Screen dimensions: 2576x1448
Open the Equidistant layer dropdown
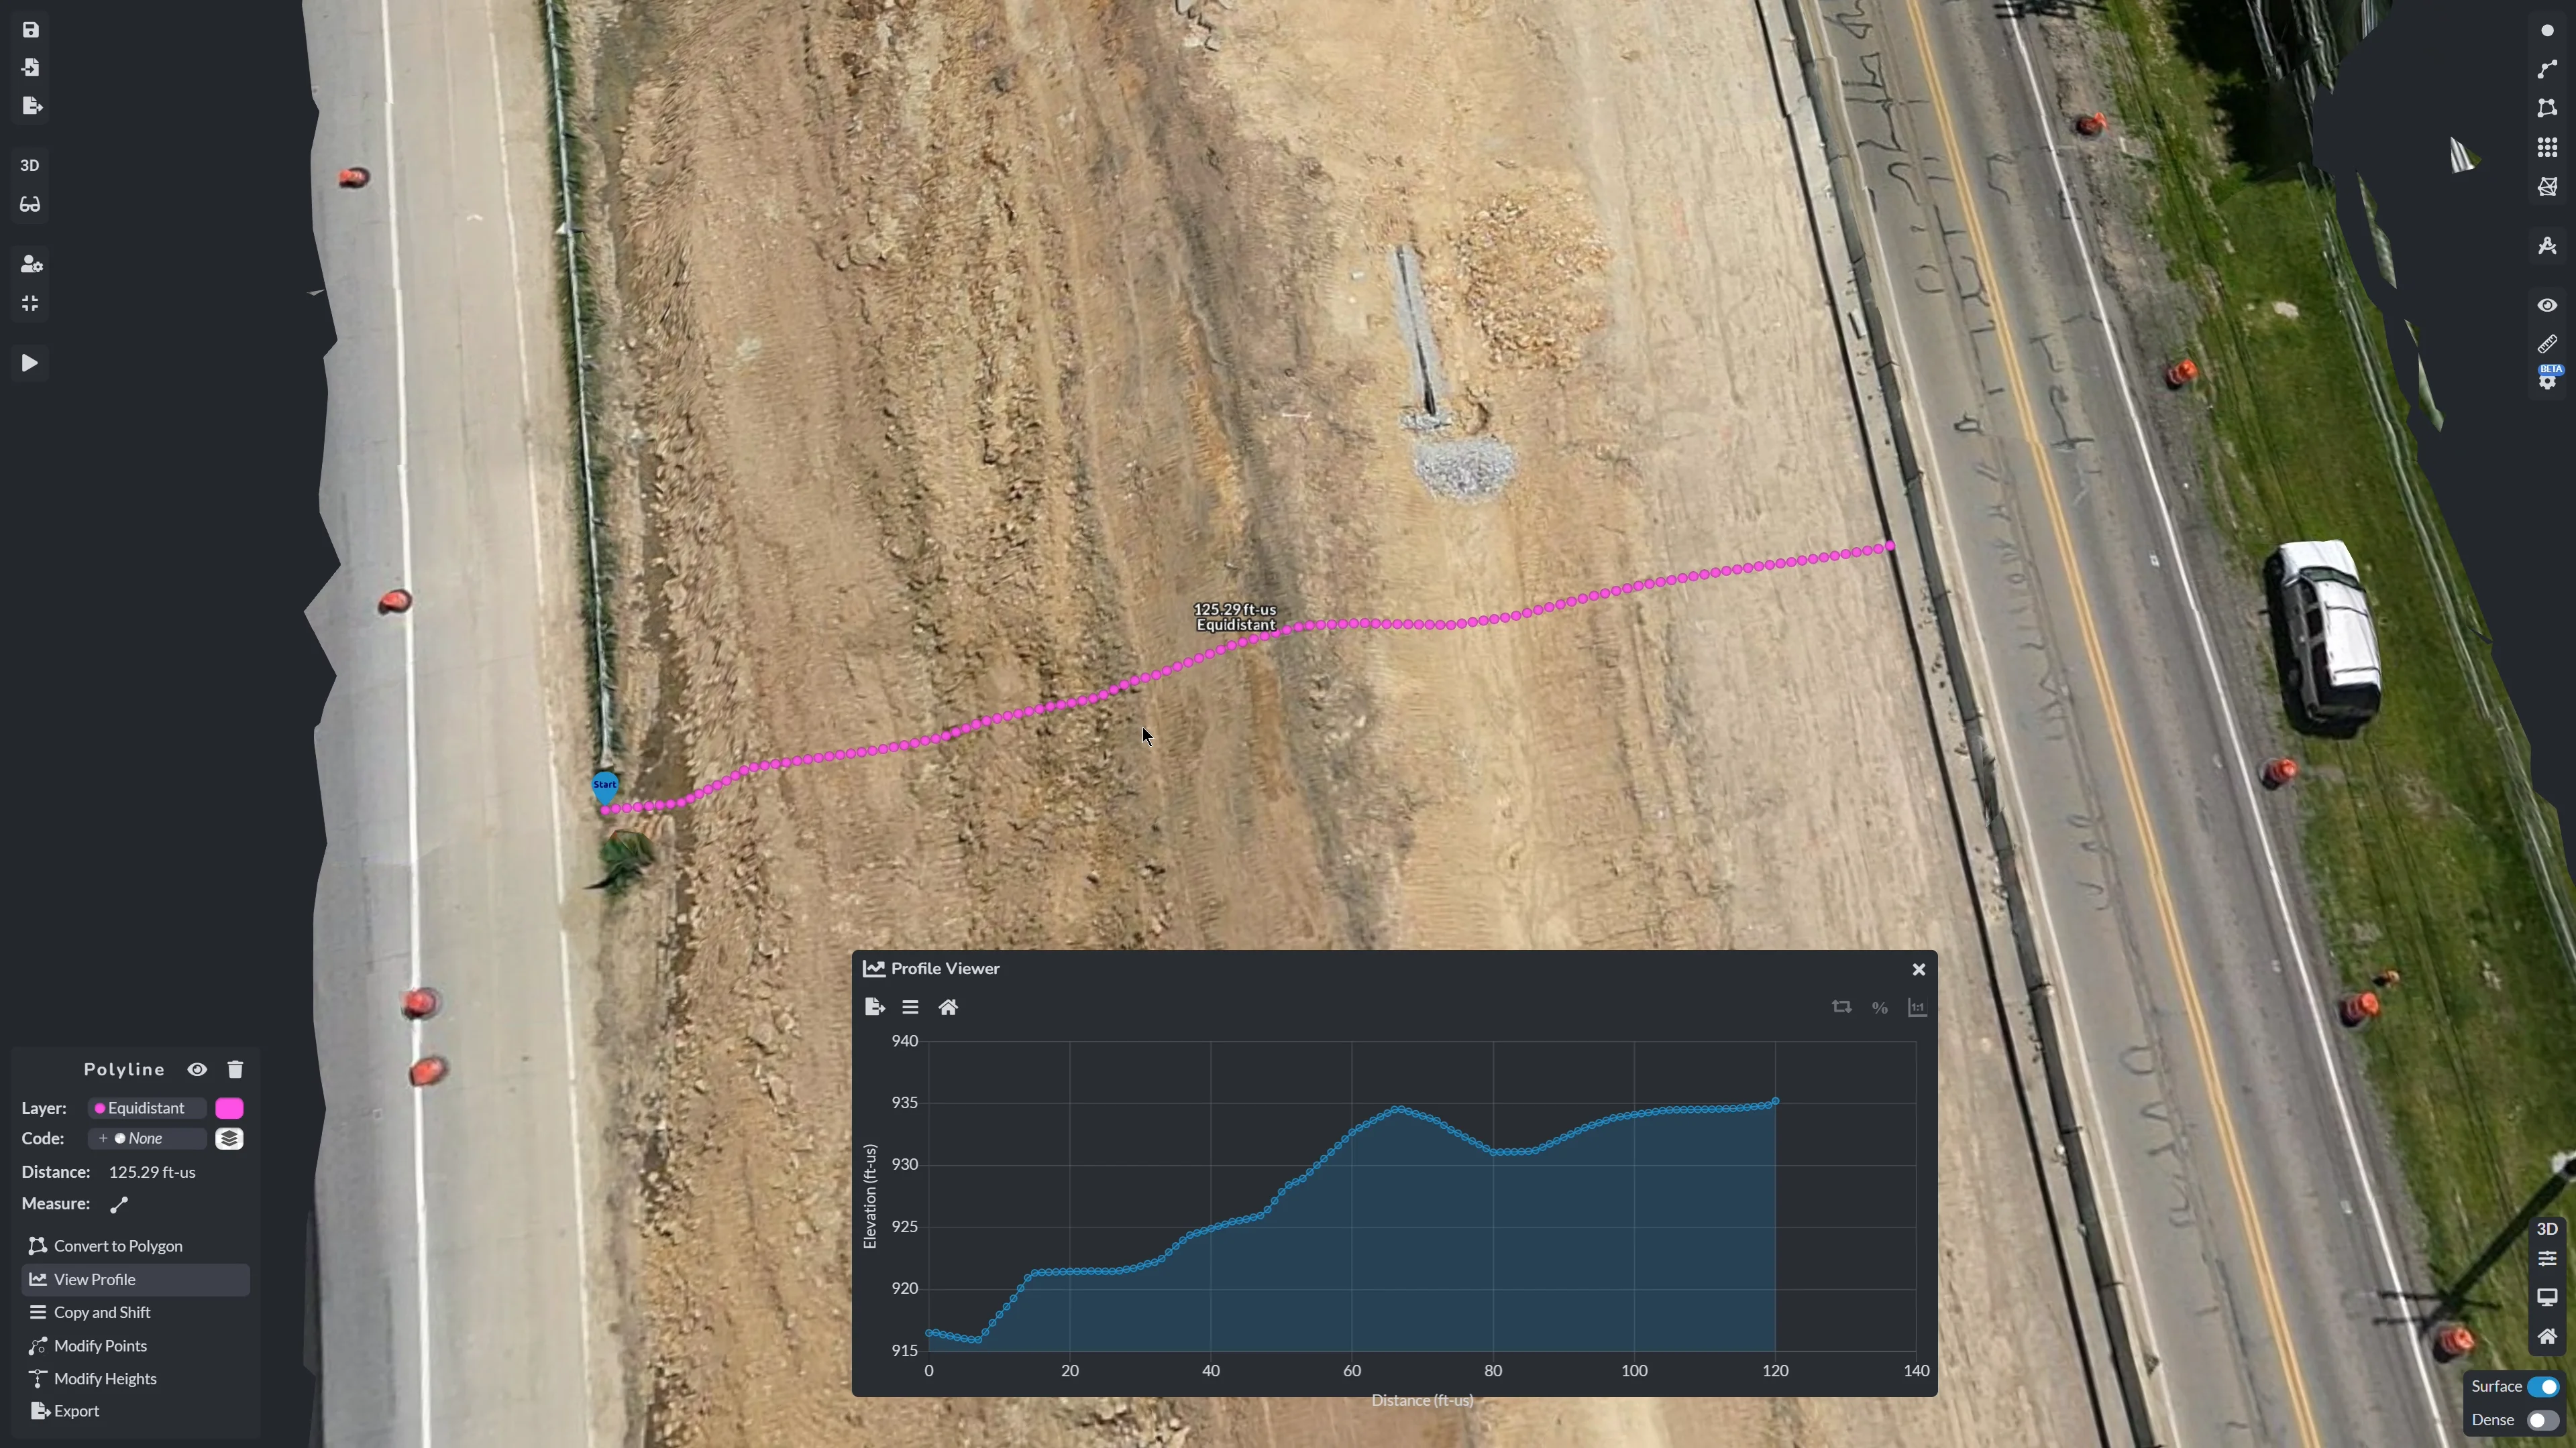147,1108
